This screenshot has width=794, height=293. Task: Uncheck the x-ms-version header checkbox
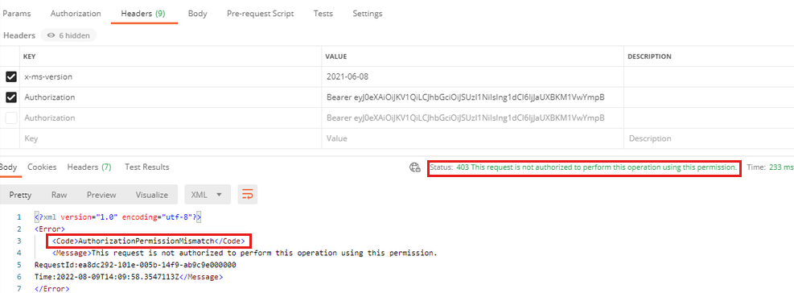coord(11,77)
